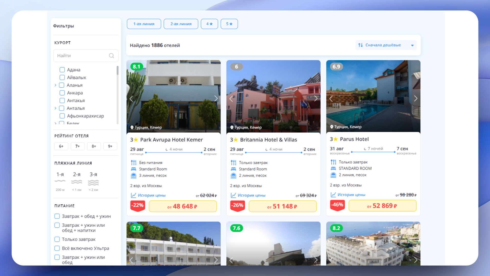Open История цены link for Britannia Hotel
The height and width of the screenshot is (276, 490).
[x=251, y=195]
